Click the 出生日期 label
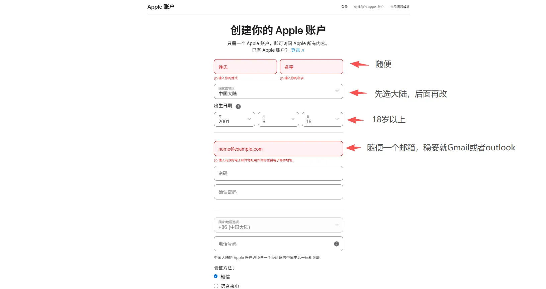Screen dimensions: 546x289 [223, 106]
